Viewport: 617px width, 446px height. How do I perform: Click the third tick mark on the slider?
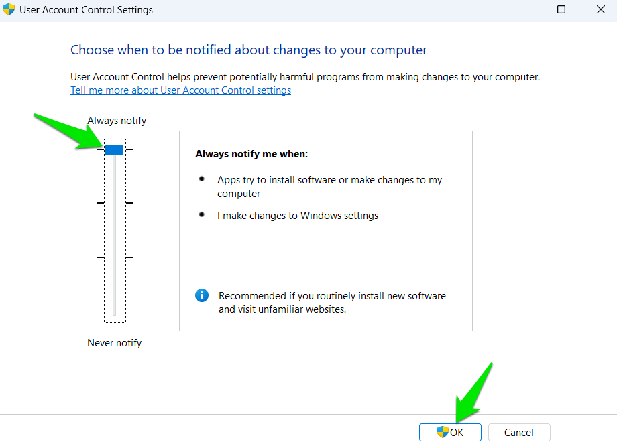(101, 256)
